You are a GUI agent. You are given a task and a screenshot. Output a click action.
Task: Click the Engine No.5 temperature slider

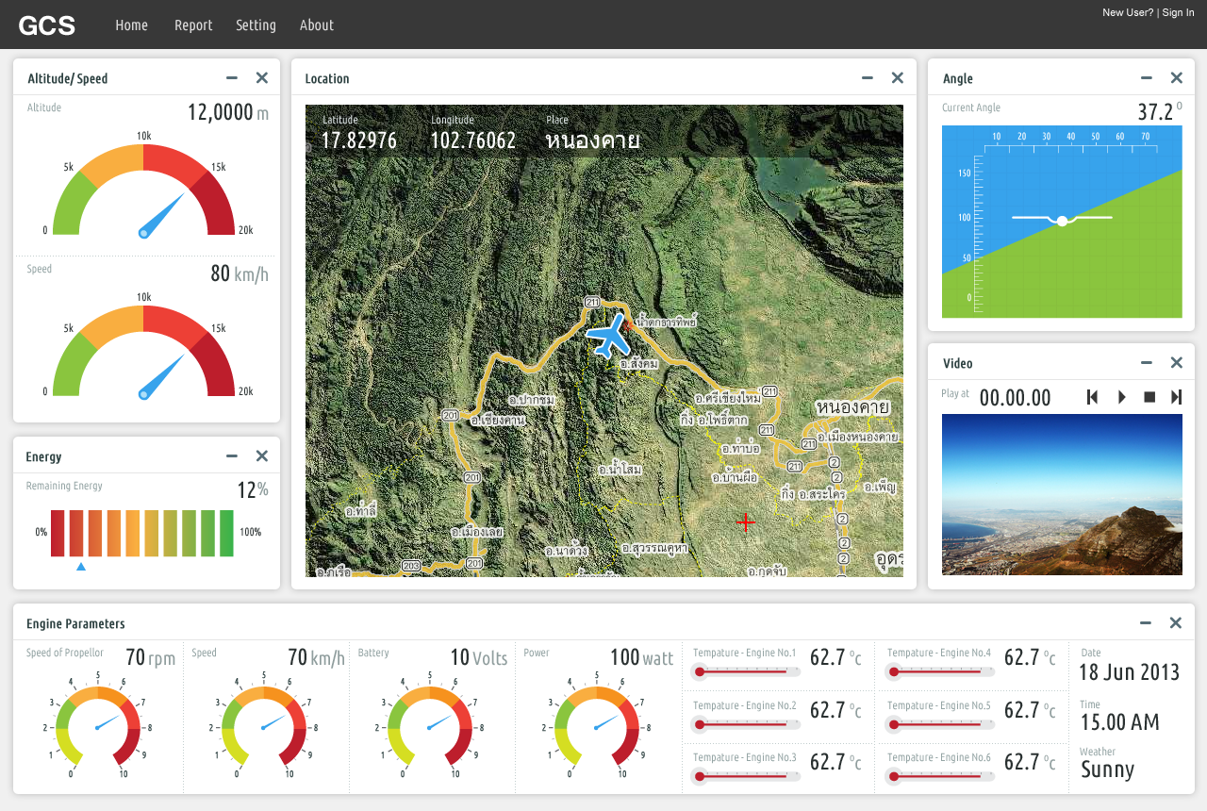tap(940, 724)
